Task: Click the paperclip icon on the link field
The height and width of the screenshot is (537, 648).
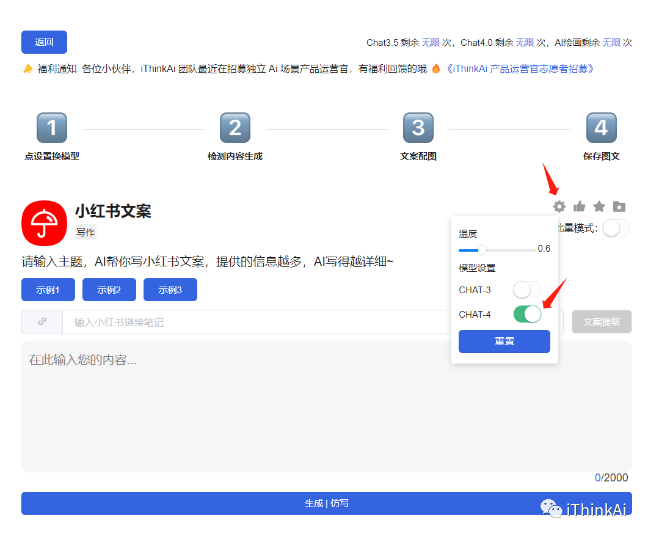Action: tap(42, 322)
